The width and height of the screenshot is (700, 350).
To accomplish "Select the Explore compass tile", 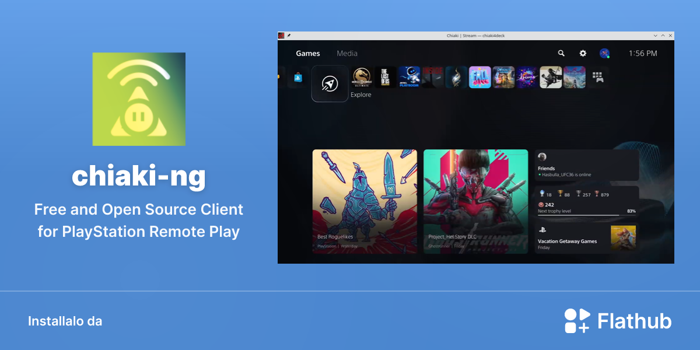I will pyautogui.click(x=330, y=84).
